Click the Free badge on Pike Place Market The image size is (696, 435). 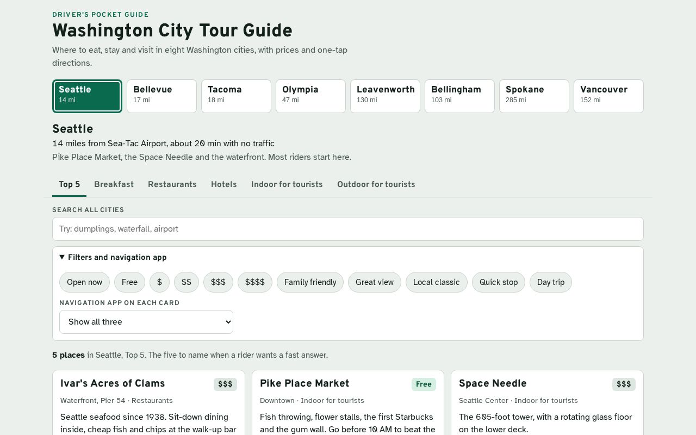coord(424,384)
